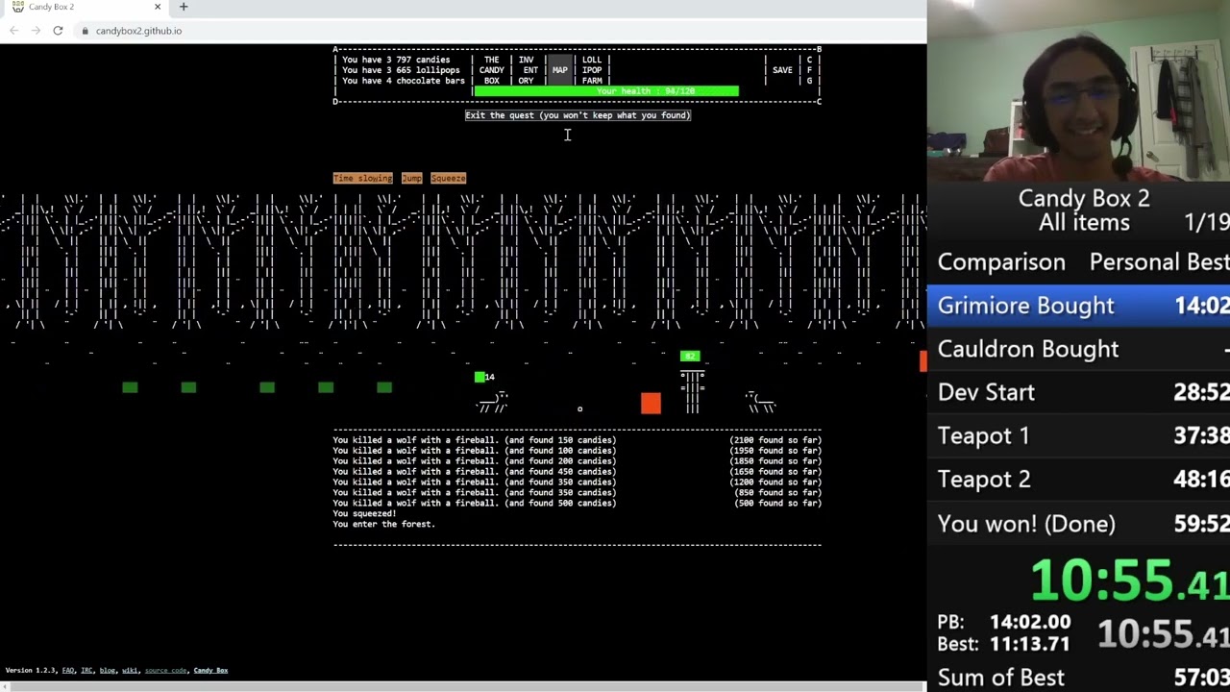1230x692 pixels.
Task: Open the original Candy Box link
Action: coord(210,670)
